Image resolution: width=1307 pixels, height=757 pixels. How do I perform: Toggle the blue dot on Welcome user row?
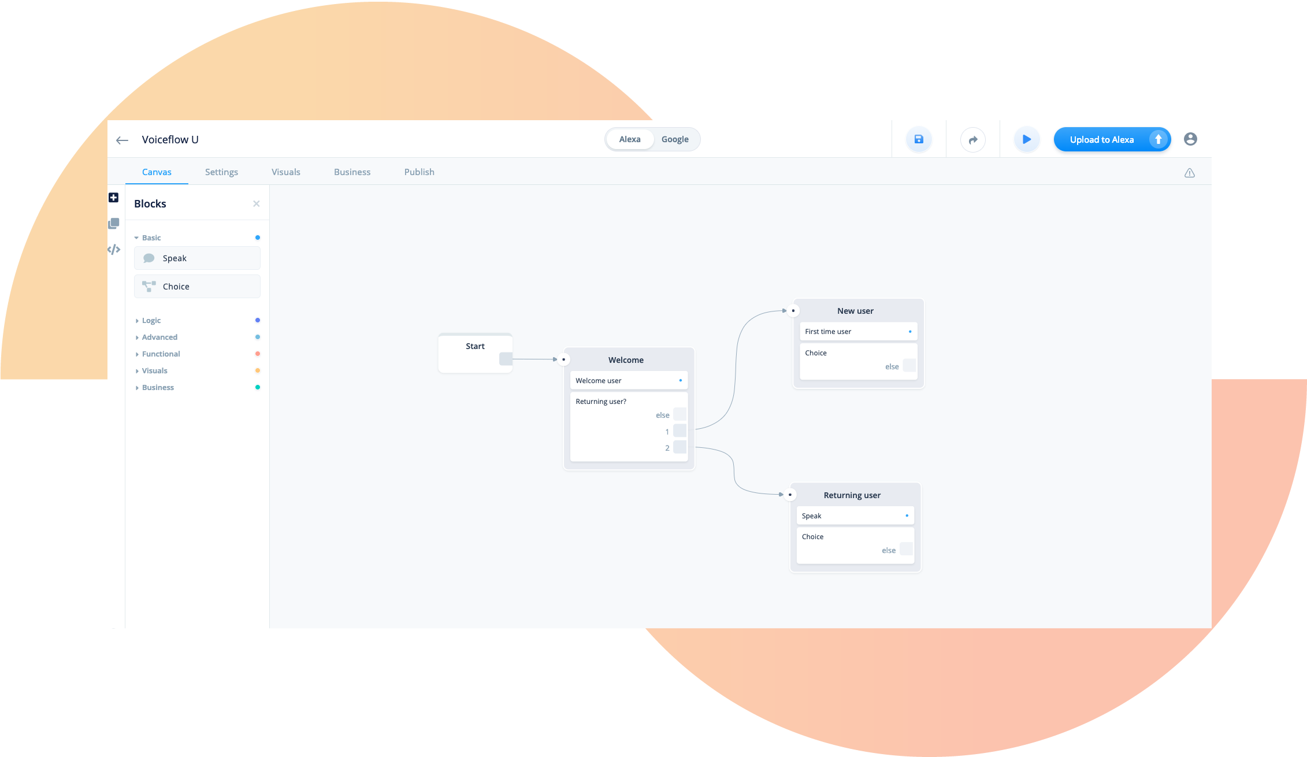click(x=680, y=380)
